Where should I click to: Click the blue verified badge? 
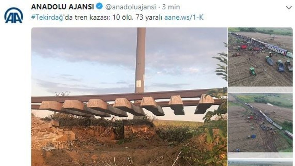click(x=99, y=6)
